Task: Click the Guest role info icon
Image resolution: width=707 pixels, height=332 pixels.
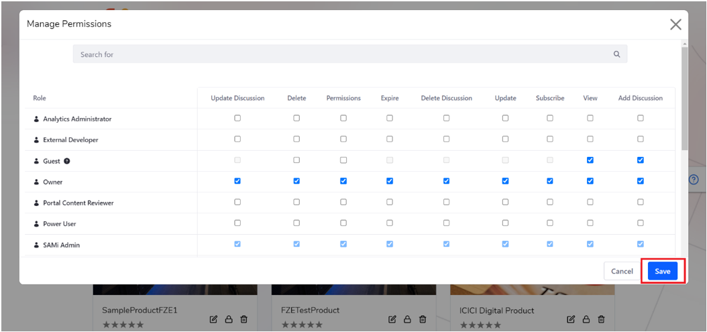Action: 66,161
